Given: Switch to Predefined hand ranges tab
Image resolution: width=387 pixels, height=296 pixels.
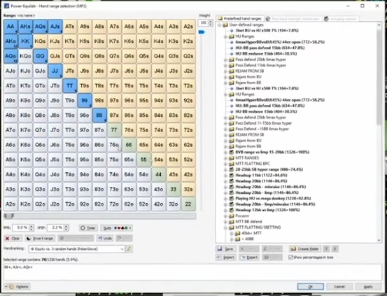Looking at the screenshot, I should coord(239,18).
